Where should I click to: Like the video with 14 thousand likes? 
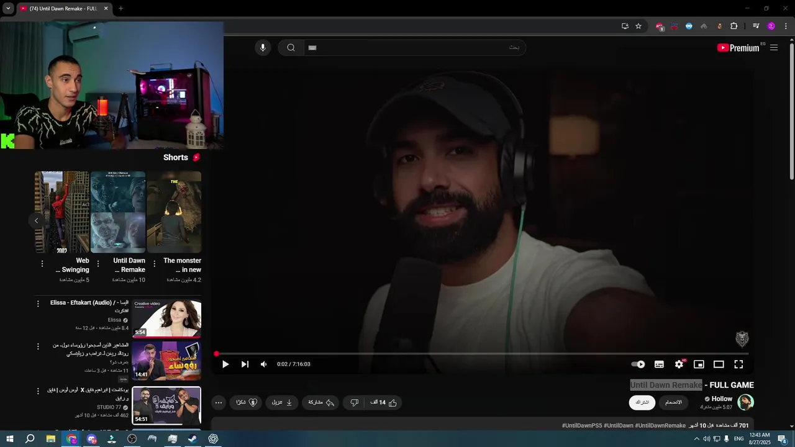click(384, 402)
